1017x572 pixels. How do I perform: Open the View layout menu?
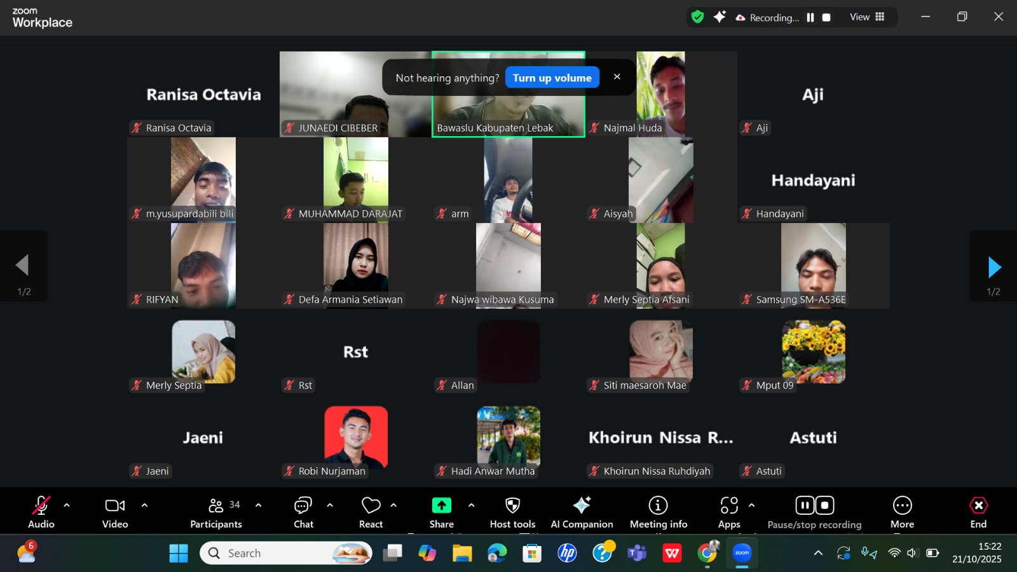point(867,17)
